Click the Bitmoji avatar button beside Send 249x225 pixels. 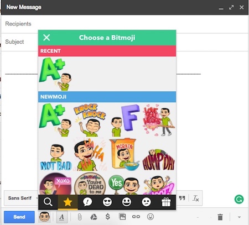(x=44, y=217)
